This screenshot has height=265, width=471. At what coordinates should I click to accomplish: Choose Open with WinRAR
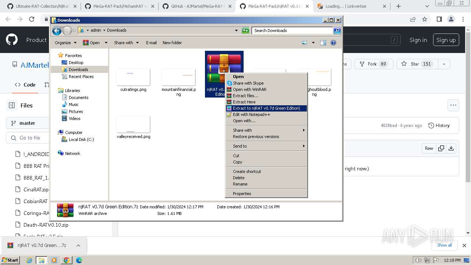pos(266,89)
